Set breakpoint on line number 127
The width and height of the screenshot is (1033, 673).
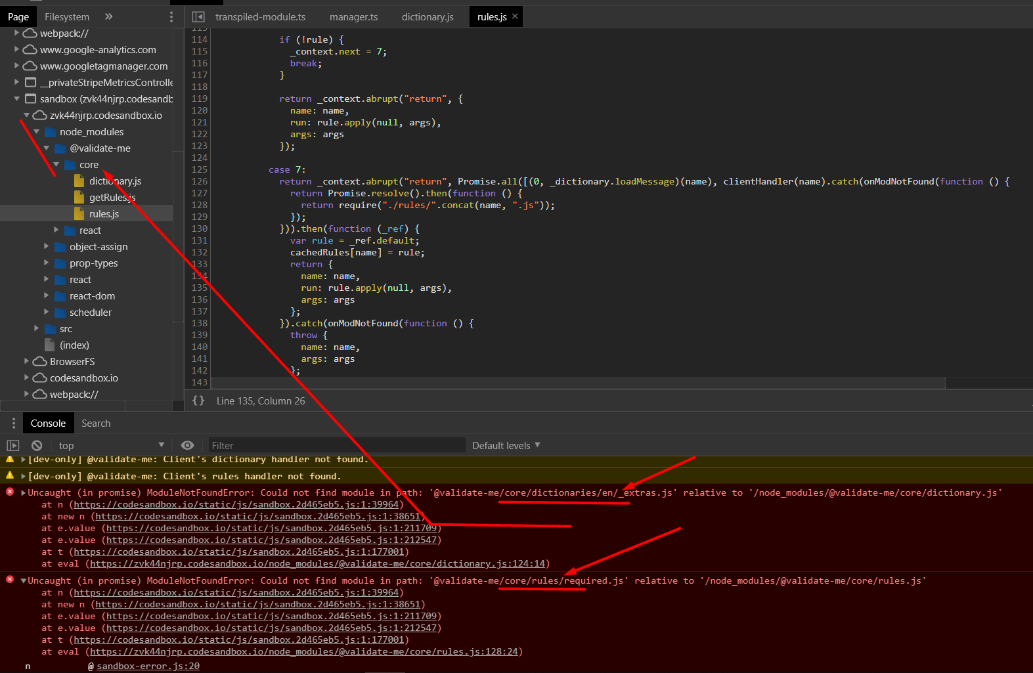tap(200, 193)
